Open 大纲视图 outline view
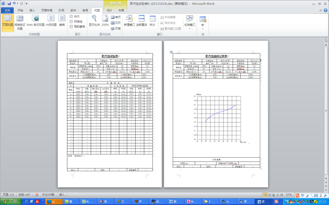The width and height of the screenshot is (329, 205). point(51,21)
